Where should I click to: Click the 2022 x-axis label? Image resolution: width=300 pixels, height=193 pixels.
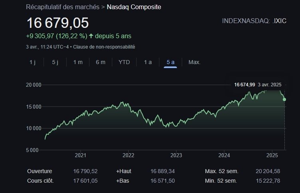tap(128, 155)
